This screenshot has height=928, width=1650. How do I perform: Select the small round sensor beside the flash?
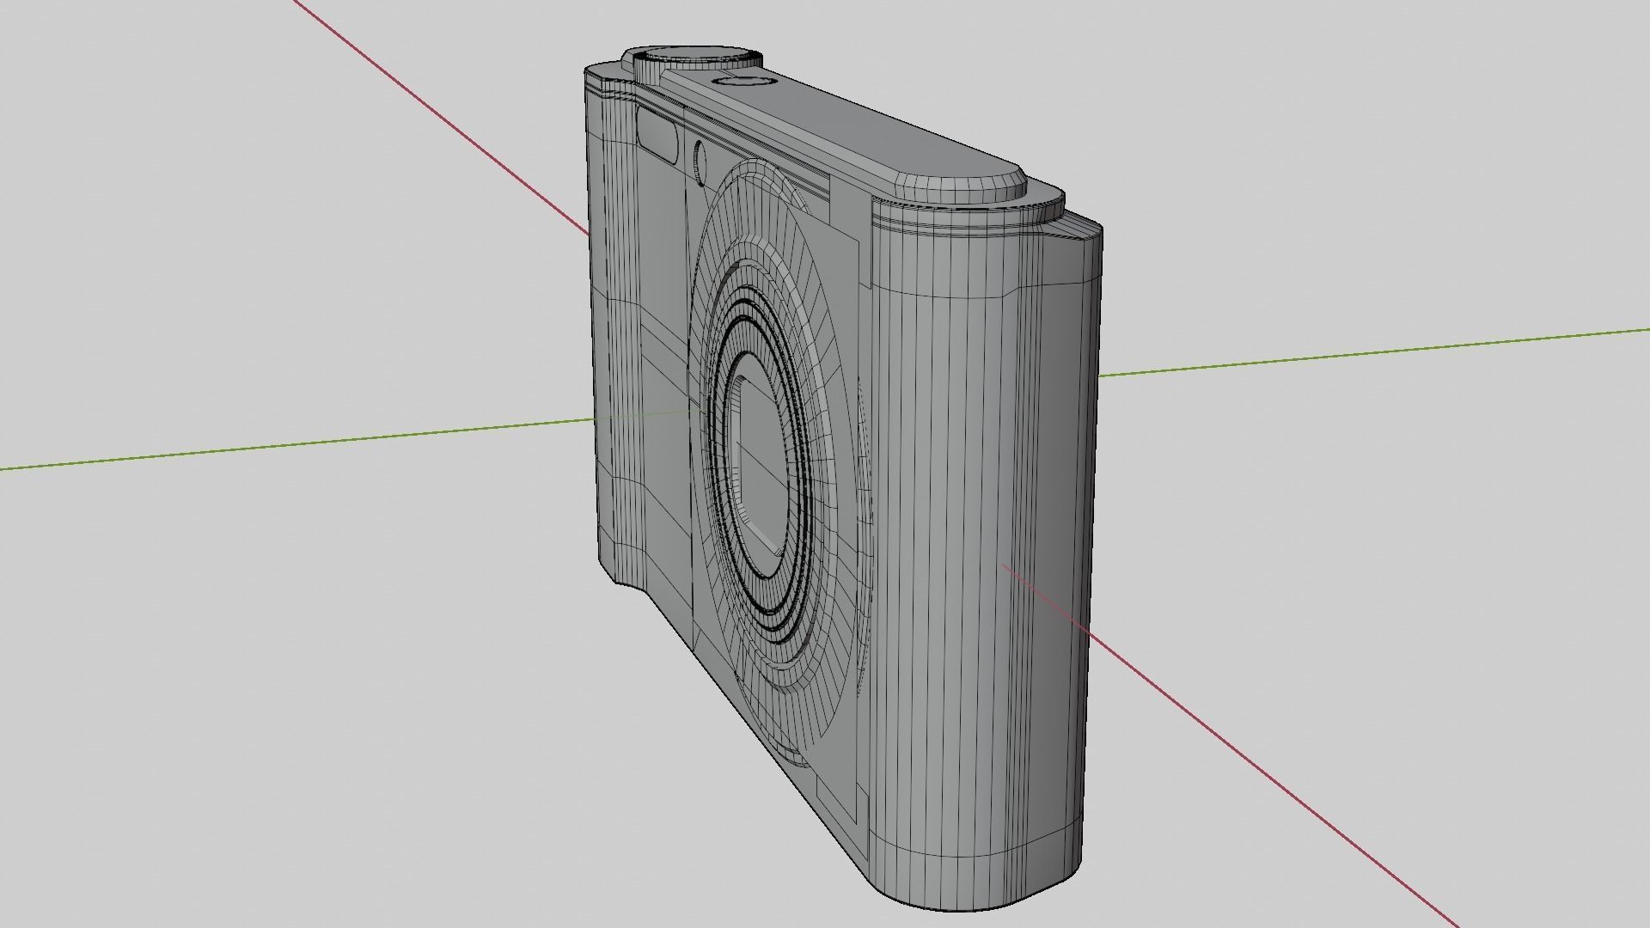tap(700, 162)
